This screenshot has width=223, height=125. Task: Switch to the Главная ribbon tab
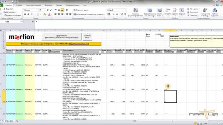point(8,5)
